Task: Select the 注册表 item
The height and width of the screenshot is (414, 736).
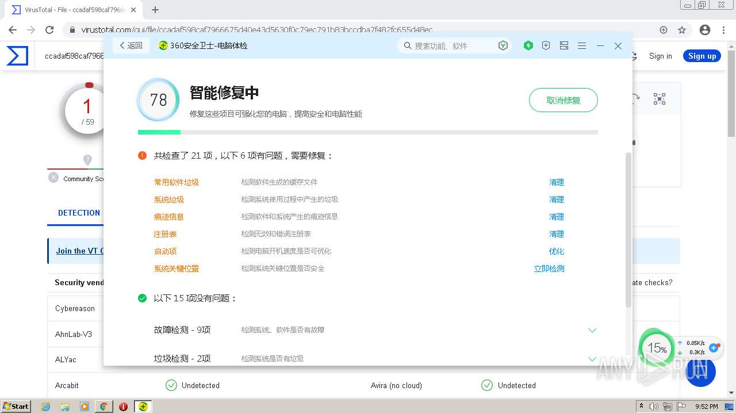Action: click(166, 234)
